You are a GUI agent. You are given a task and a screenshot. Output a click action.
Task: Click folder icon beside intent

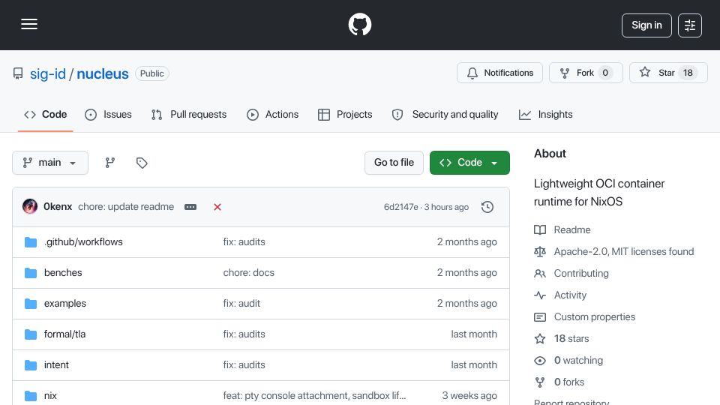click(31, 365)
